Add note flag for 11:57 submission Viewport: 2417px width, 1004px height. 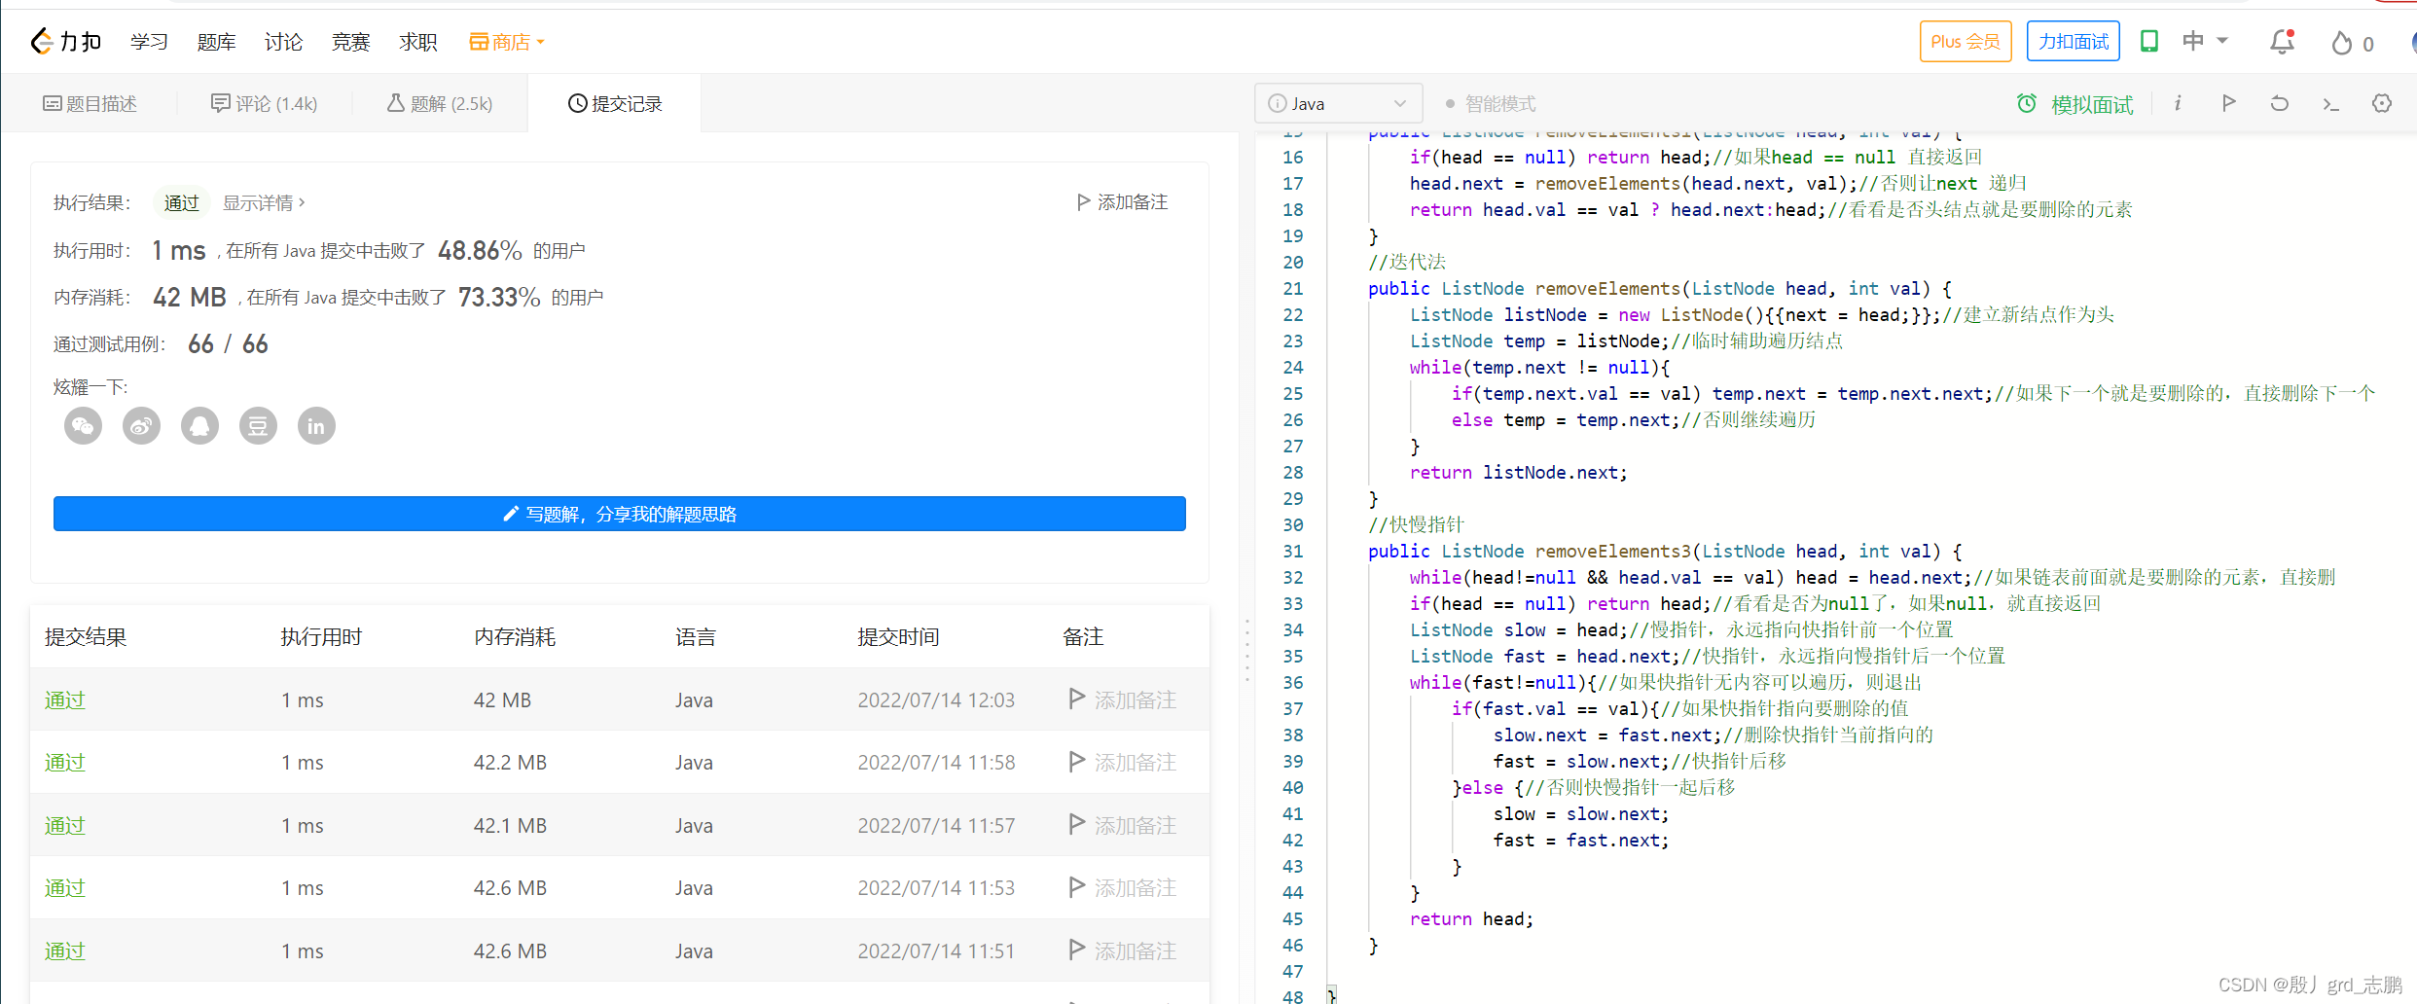pos(1076,824)
